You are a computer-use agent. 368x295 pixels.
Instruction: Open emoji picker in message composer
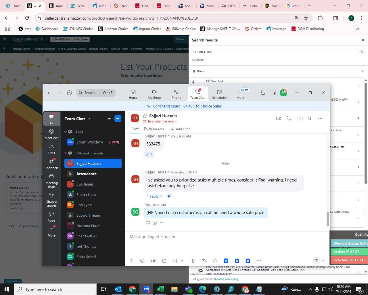click(x=142, y=261)
